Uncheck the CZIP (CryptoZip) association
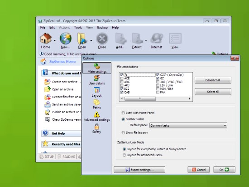 tap(158, 74)
